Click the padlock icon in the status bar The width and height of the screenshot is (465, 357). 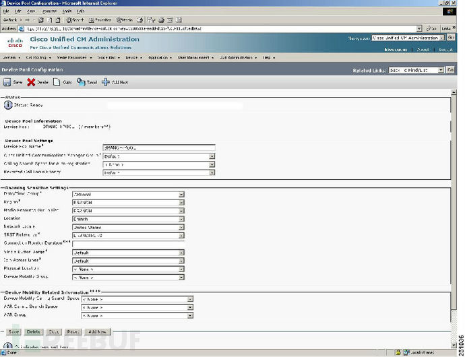(x=398, y=352)
